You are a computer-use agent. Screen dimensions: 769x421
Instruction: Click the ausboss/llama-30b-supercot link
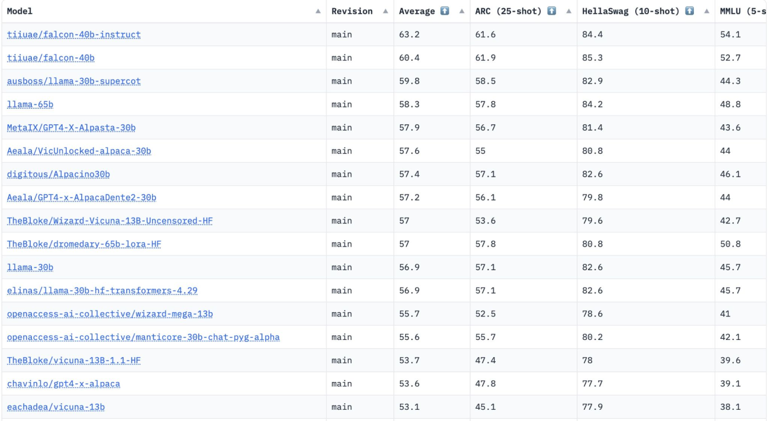tap(74, 81)
